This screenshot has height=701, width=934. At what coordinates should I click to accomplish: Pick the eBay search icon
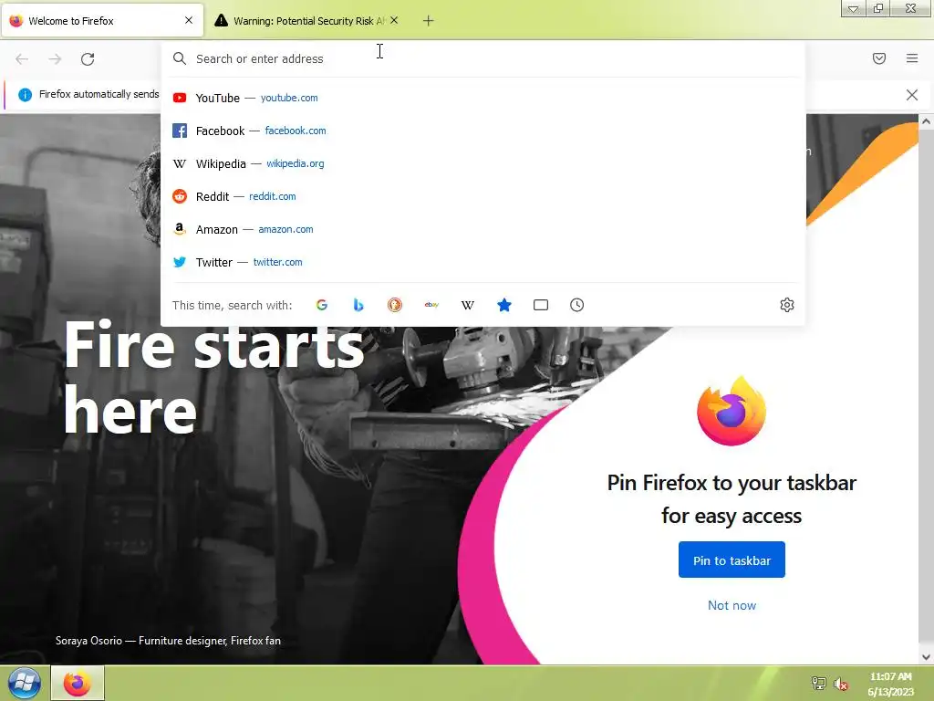[431, 305]
